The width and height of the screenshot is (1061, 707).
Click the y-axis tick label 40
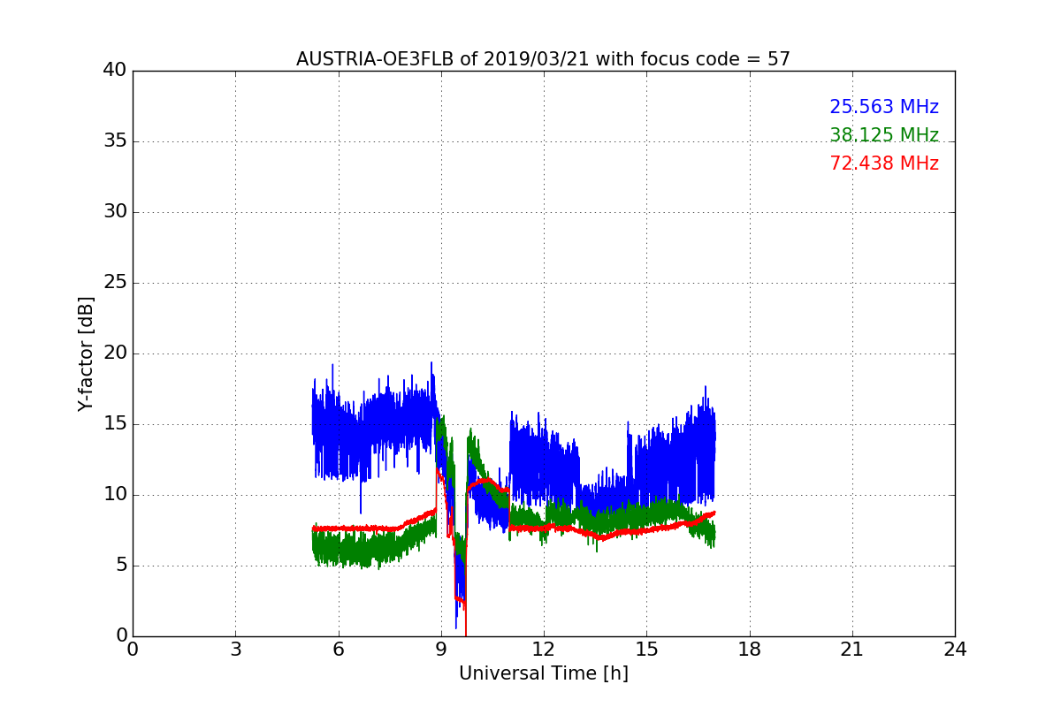click(114, 71)
